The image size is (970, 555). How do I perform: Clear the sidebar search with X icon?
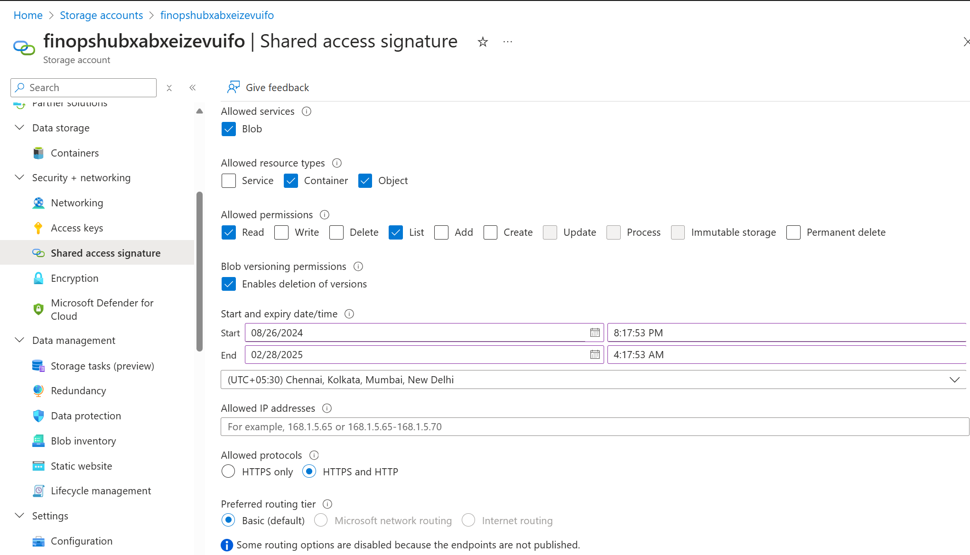pos(169,88)
